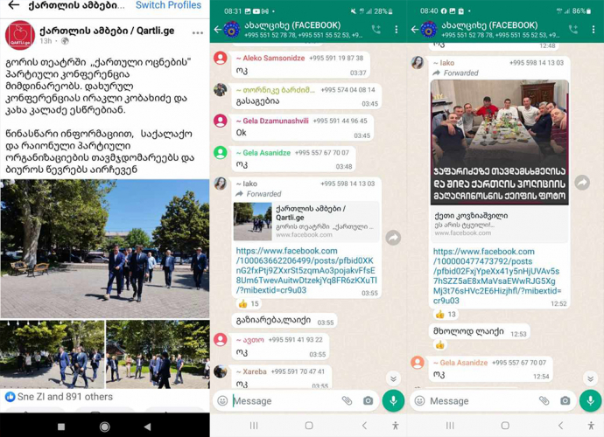The width and height of the screenshot is (604, 437).
Task: Open the Qartli.ge page profile picture
Action: click(x=19, y=35)
